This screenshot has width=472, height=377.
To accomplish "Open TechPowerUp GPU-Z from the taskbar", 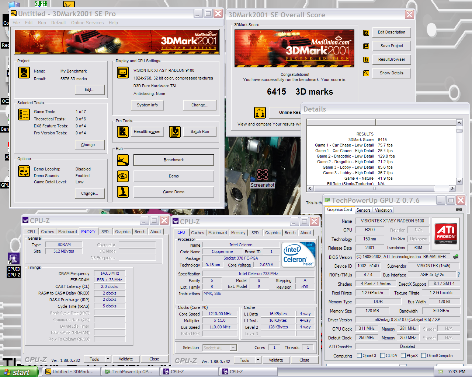I will pyautogui.click(x=131, y=372).
